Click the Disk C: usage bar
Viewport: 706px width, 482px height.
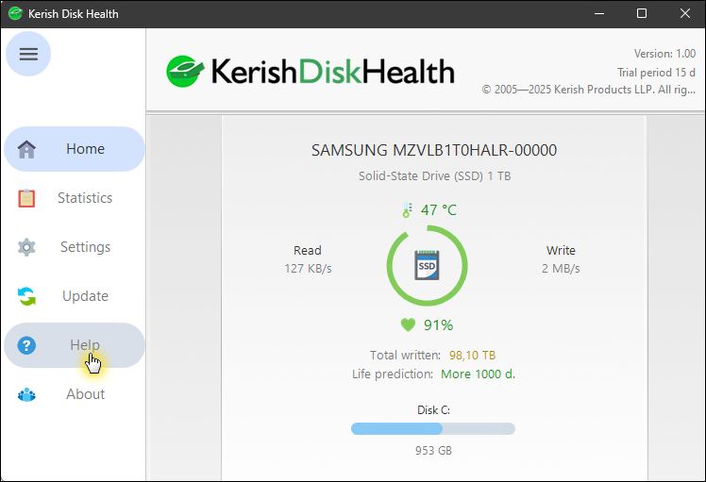(432, 428)
